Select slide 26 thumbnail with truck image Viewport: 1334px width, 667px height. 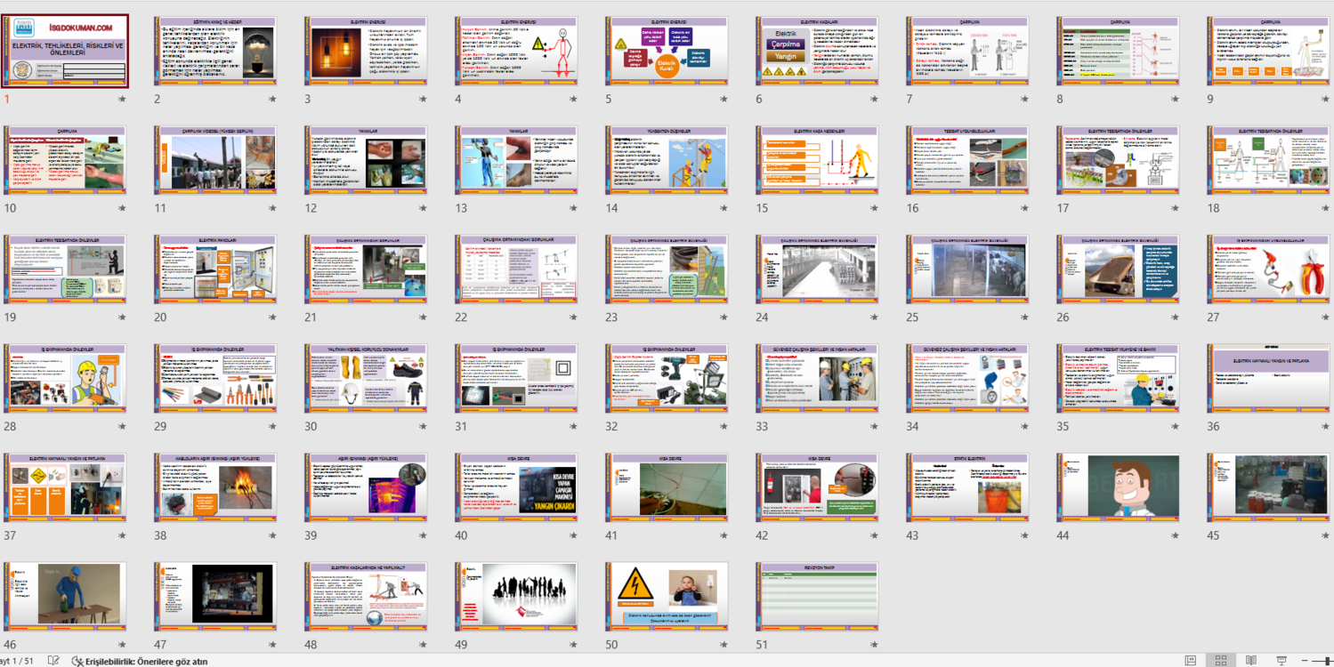click(x=1118, y=269)
